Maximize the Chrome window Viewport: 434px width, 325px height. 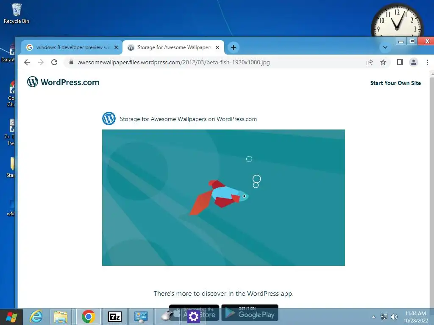[x=412, y=41]
